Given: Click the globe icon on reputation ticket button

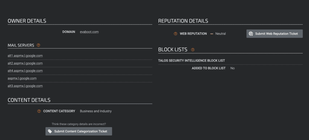Looking at the screenshot, I should 251,34.
